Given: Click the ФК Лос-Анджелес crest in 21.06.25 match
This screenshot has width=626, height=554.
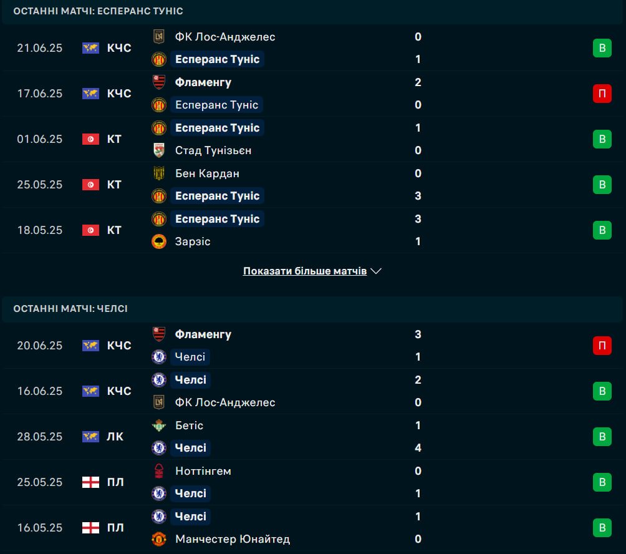Looking at the screenshot, I should click(x=159, y=37).
